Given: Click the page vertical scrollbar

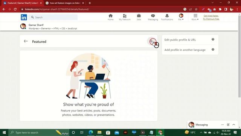Looking at the screenshot, I should [239, 56].
